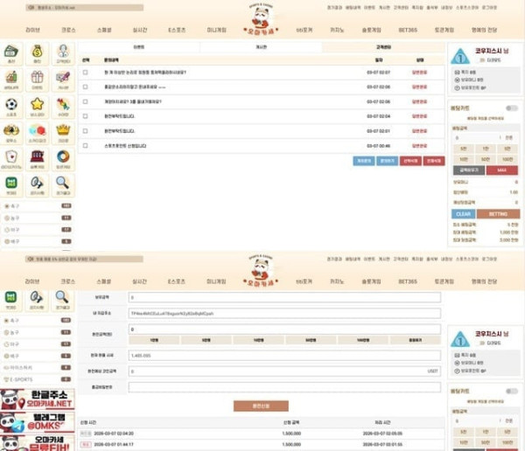The height and width of the screenshot is (451, 525).
Task: Click the blue CLEAR button
Action: click(x=464, y=214)
